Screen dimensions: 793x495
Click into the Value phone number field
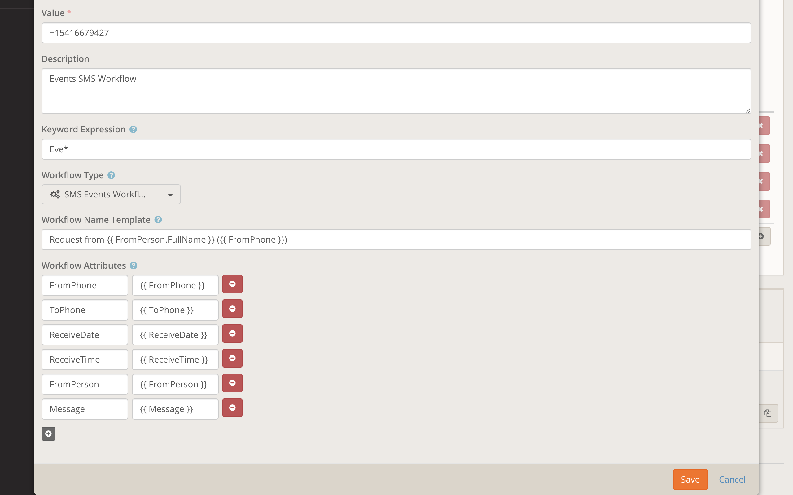(x=396, y=33)
